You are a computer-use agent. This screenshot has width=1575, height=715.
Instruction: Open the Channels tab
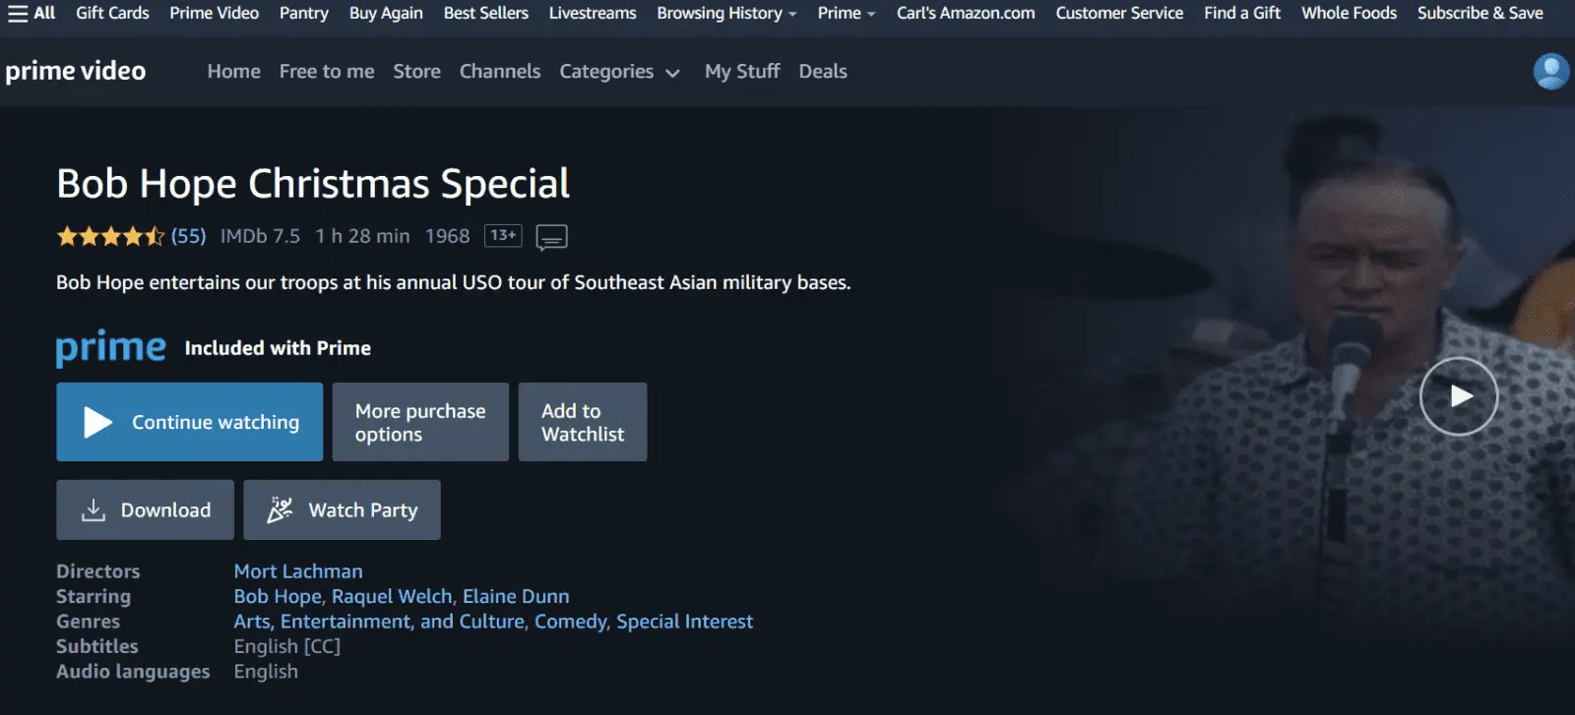click(500, 72)
